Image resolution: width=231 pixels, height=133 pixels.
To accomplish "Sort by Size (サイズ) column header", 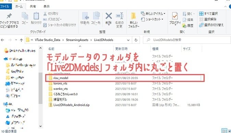I will pos(187,49).
